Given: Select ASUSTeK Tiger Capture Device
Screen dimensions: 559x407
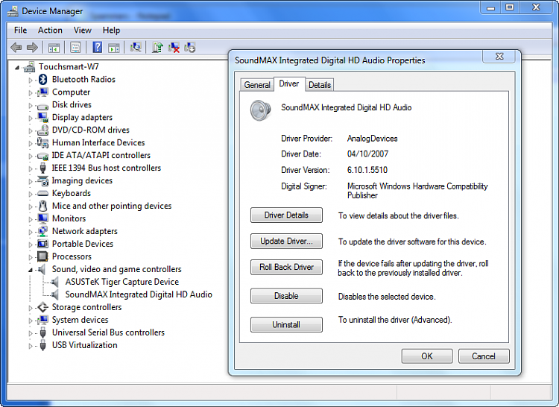Looking at the screenshot, I should pos(122,282).
